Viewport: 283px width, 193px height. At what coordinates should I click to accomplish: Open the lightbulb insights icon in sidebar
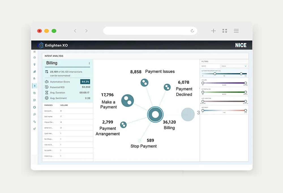(x=35, y=65)
